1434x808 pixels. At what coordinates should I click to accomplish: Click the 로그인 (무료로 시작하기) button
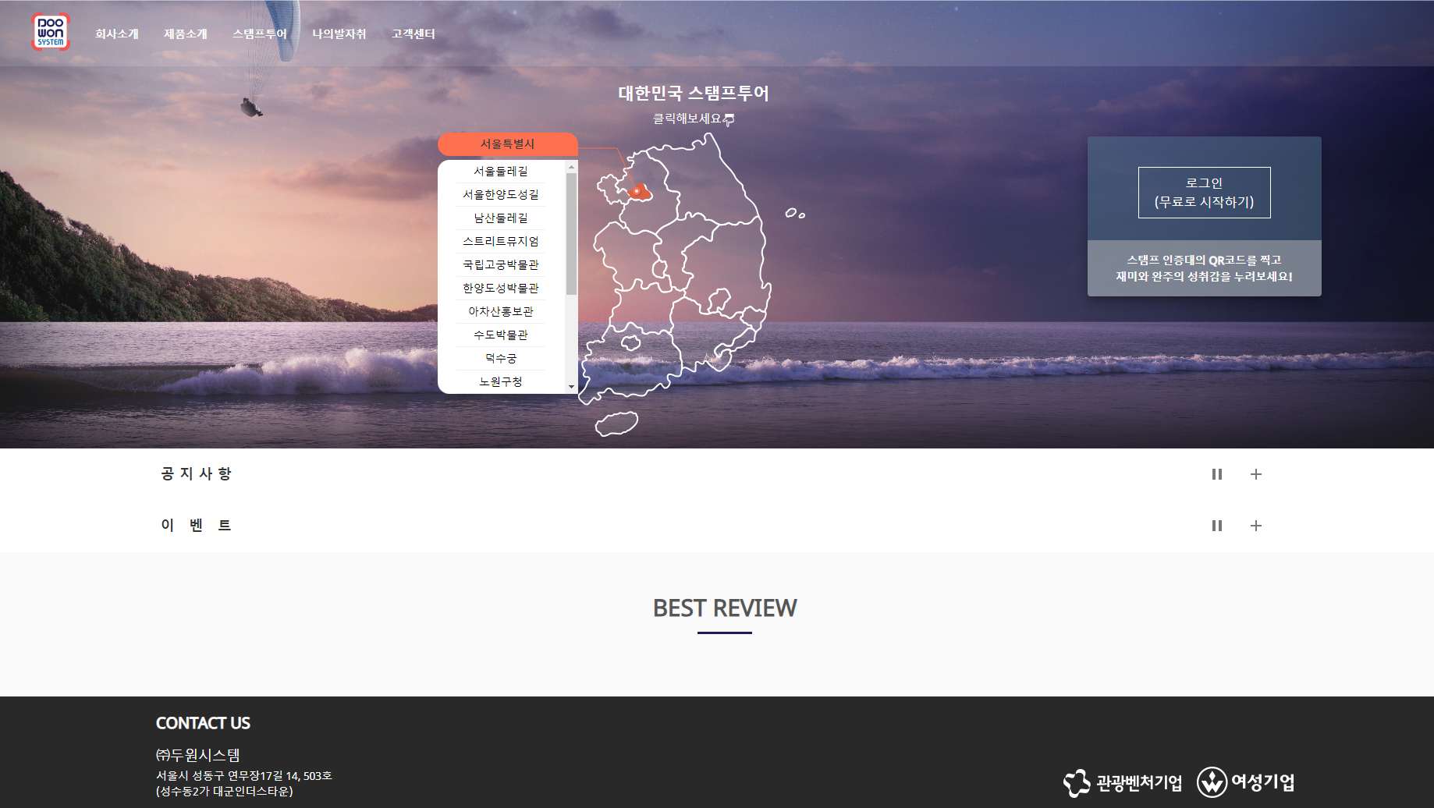[x=1204, y=193]
